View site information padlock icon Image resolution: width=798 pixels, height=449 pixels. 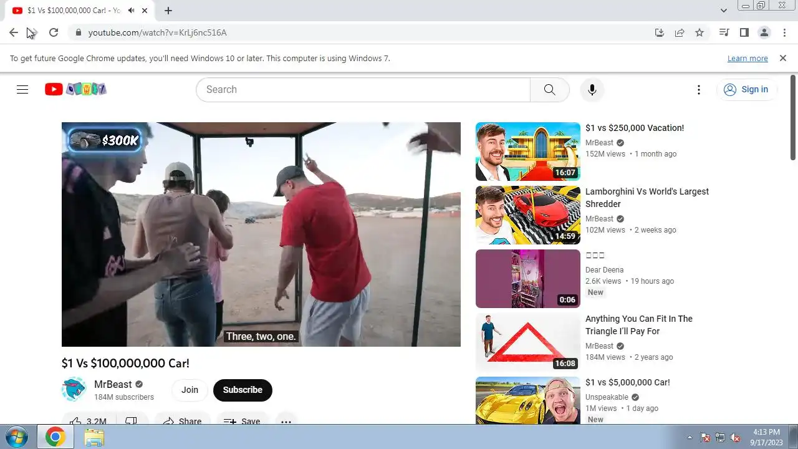(x=78, y=32)
